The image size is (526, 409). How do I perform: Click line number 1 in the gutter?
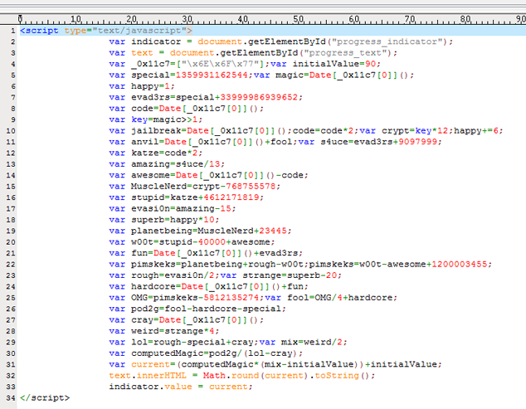[12, 31]
